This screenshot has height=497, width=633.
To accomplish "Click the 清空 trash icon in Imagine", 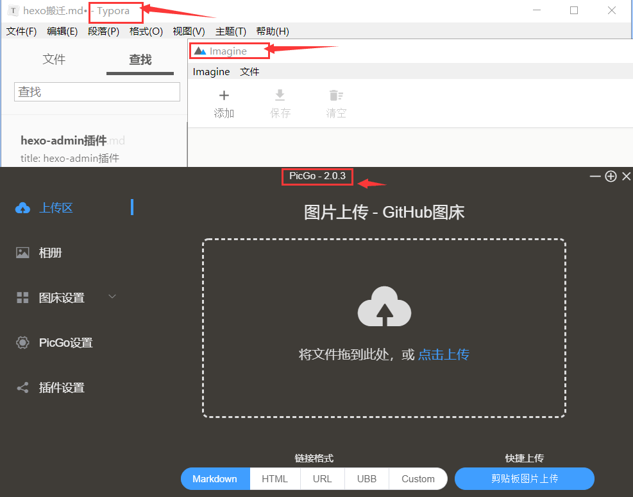I will [336, 96].
